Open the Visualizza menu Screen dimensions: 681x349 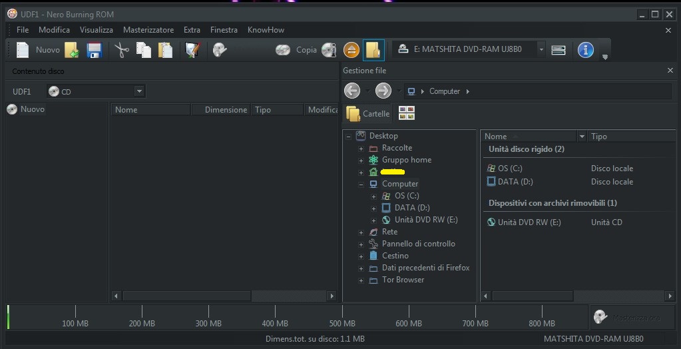click(x=97, y=30)
